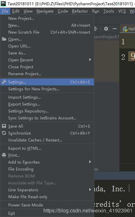Click the gear icon in project panel
The height and width of the screenshot is (217, 135).
[106, 29]
